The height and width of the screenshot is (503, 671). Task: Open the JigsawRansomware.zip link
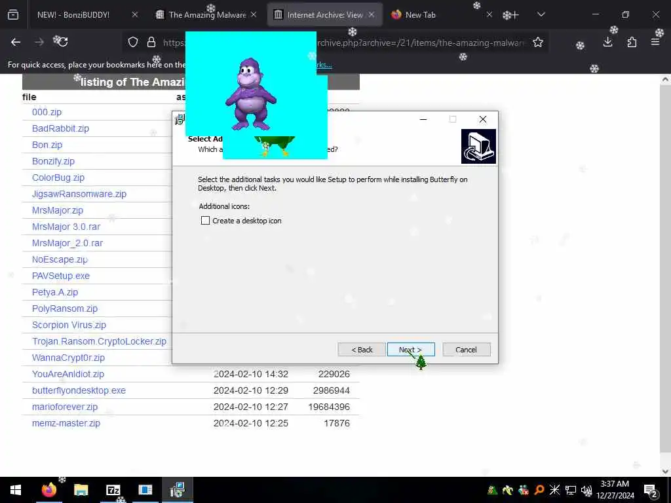click(x=79, y=194)
